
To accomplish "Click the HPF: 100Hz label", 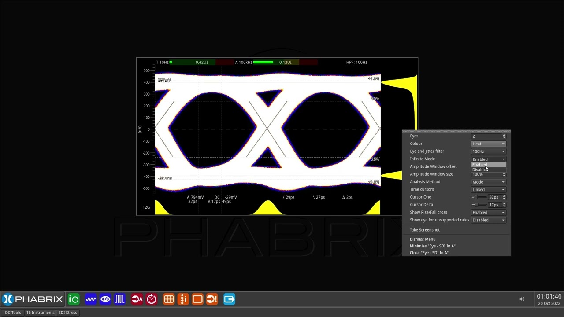I will [x=356, y=62].
